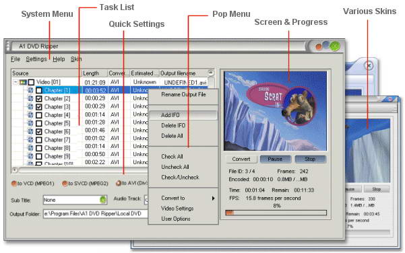405x253 pixels.
Task: Click the Chapter [4] film icon
Action: click(x=30, y=115)
